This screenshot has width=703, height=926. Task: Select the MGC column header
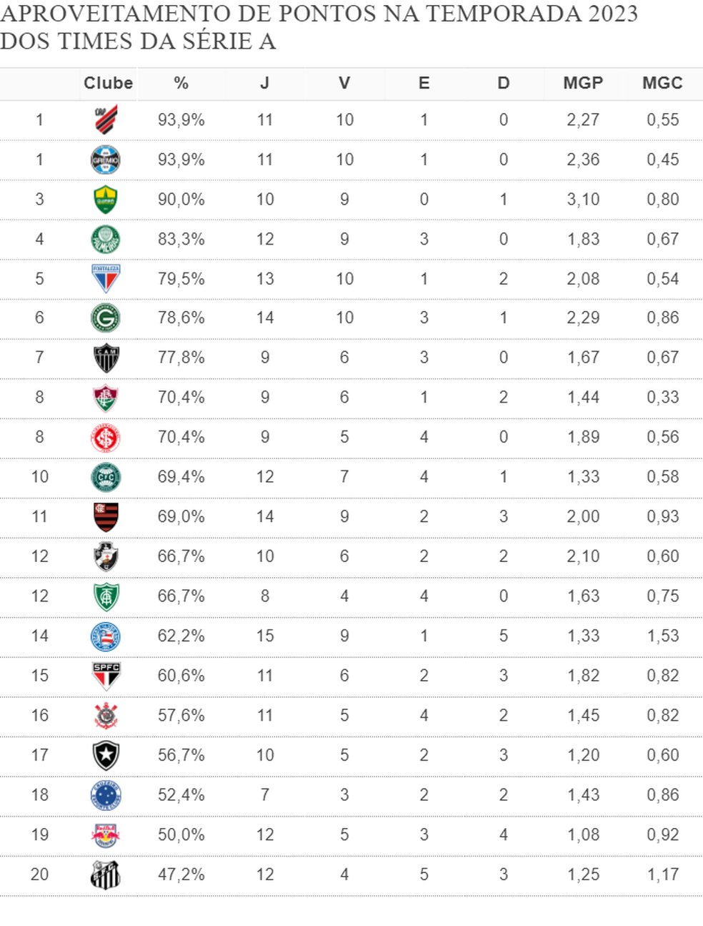(662, 84)
